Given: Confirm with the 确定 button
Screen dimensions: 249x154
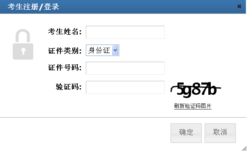Looking at the screenshot, I should click(x=186, y=133).
